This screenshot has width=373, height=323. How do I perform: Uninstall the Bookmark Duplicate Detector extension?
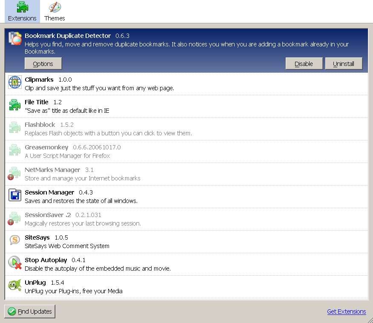click(344, 64)
